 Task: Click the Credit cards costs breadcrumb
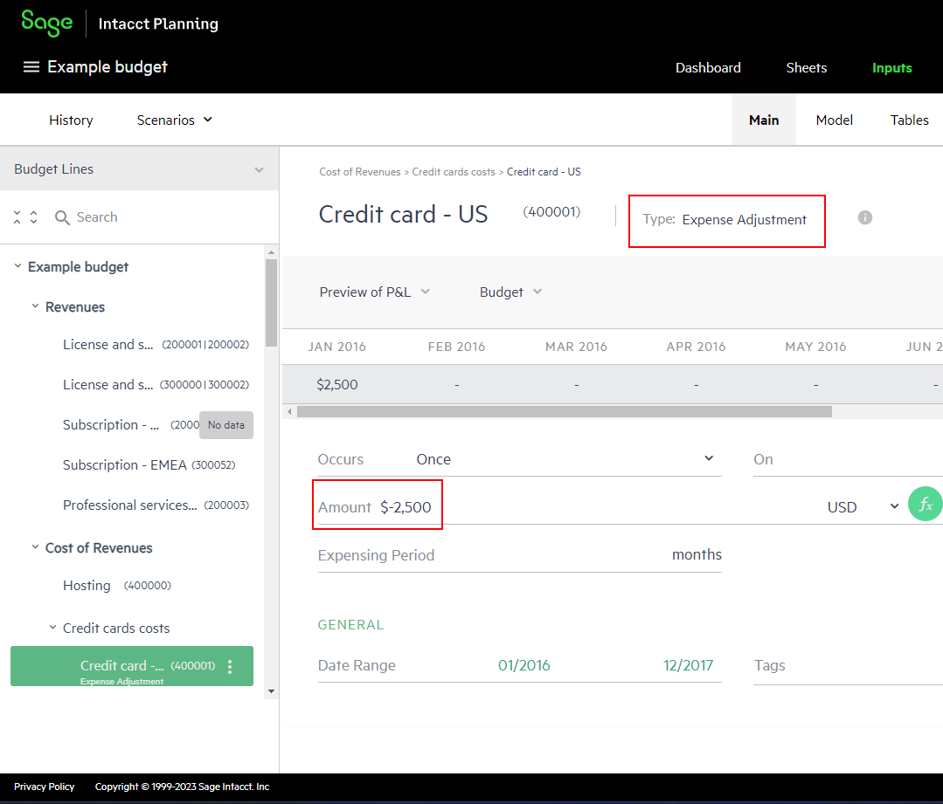(454, 172)
